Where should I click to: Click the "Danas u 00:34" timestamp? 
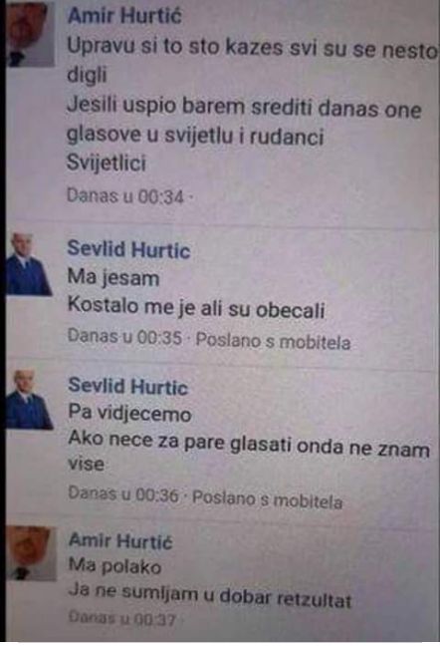pos(125,196)
